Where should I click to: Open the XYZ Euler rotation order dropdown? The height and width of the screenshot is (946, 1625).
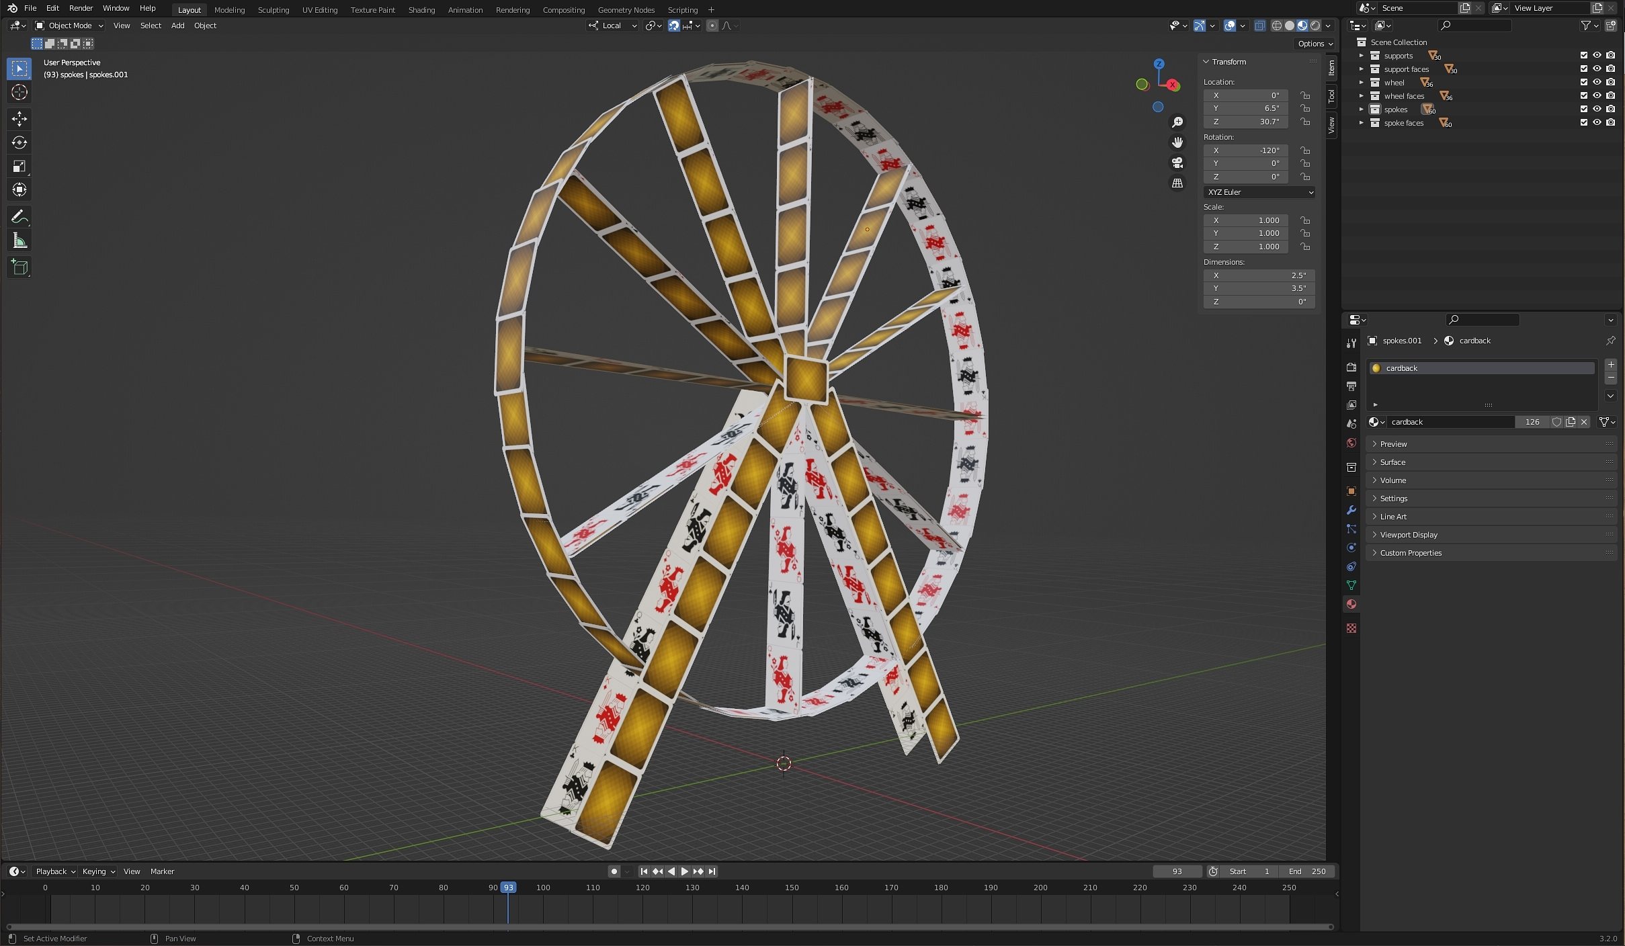click(1259, 192)
